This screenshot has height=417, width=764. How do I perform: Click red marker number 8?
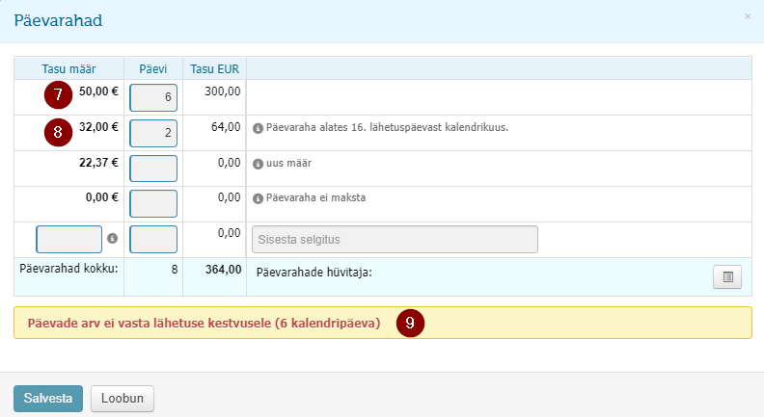tap(59, 132)
